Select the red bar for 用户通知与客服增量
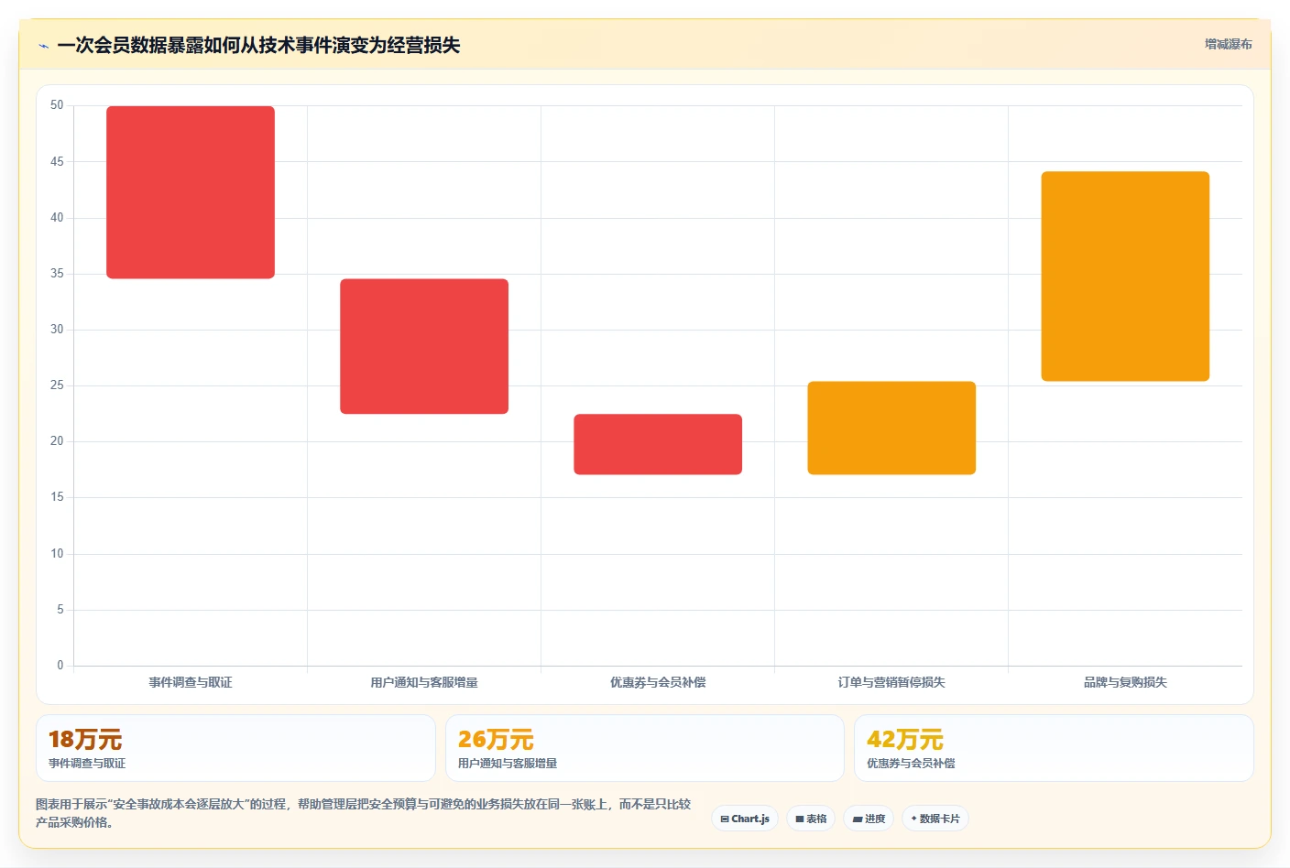Screen dimensions: 1290x868 click(x=424, y=346)
